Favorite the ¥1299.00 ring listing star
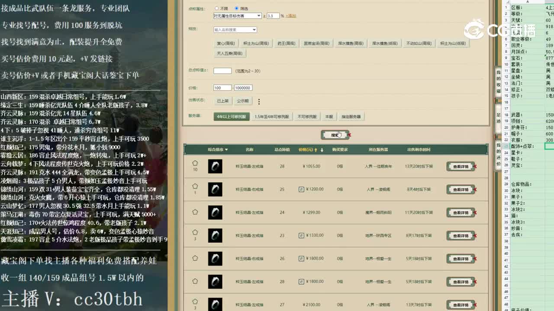The width and height of the screenshot is (554, 311). (195, 212)
